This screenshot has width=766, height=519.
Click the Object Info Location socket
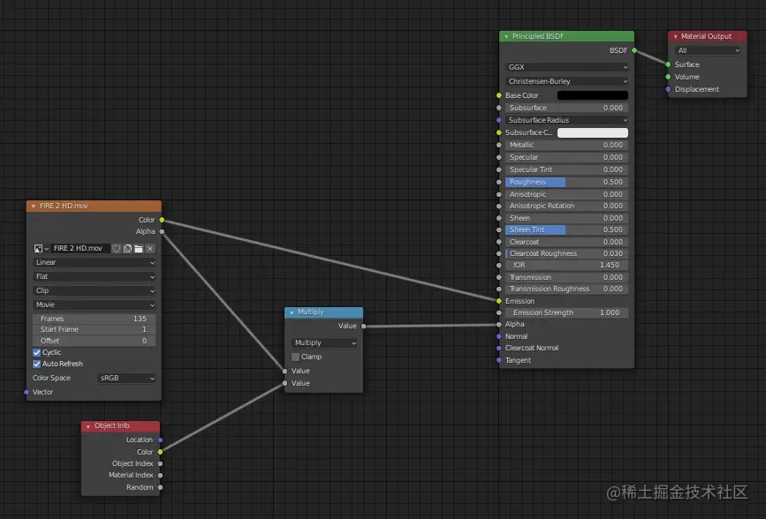pos(160,440)
